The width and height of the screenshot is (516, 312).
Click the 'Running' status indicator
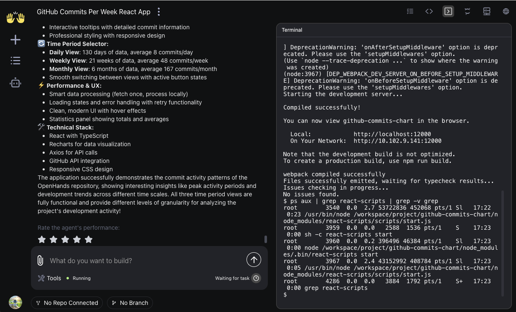79,278
